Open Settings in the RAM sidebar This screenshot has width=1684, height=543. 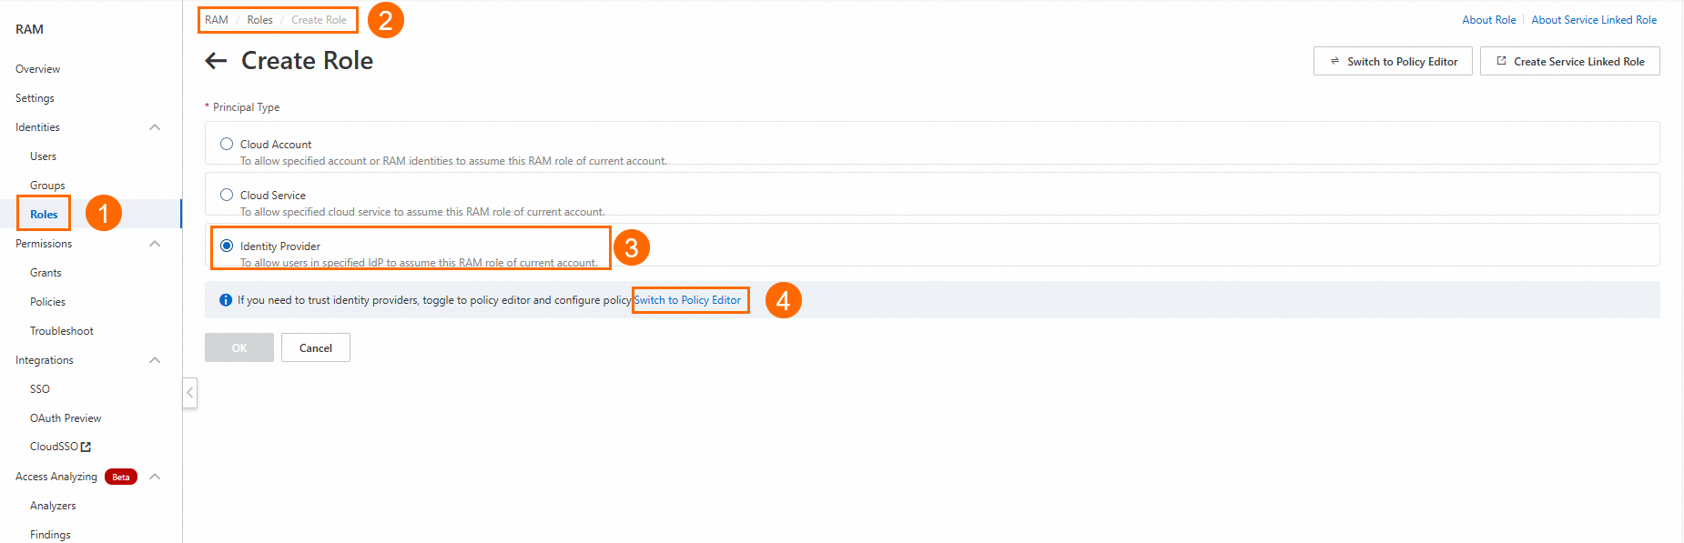click(x=35, y=98)
